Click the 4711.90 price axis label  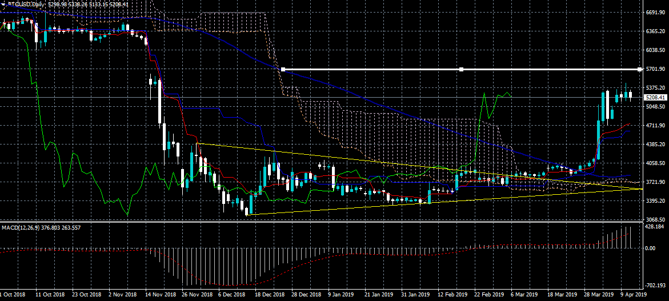(655, 126)
